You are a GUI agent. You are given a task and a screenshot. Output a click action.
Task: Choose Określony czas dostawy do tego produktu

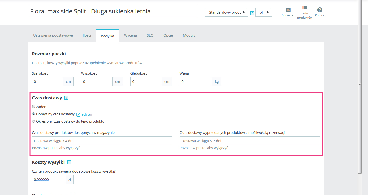[33, 121]
